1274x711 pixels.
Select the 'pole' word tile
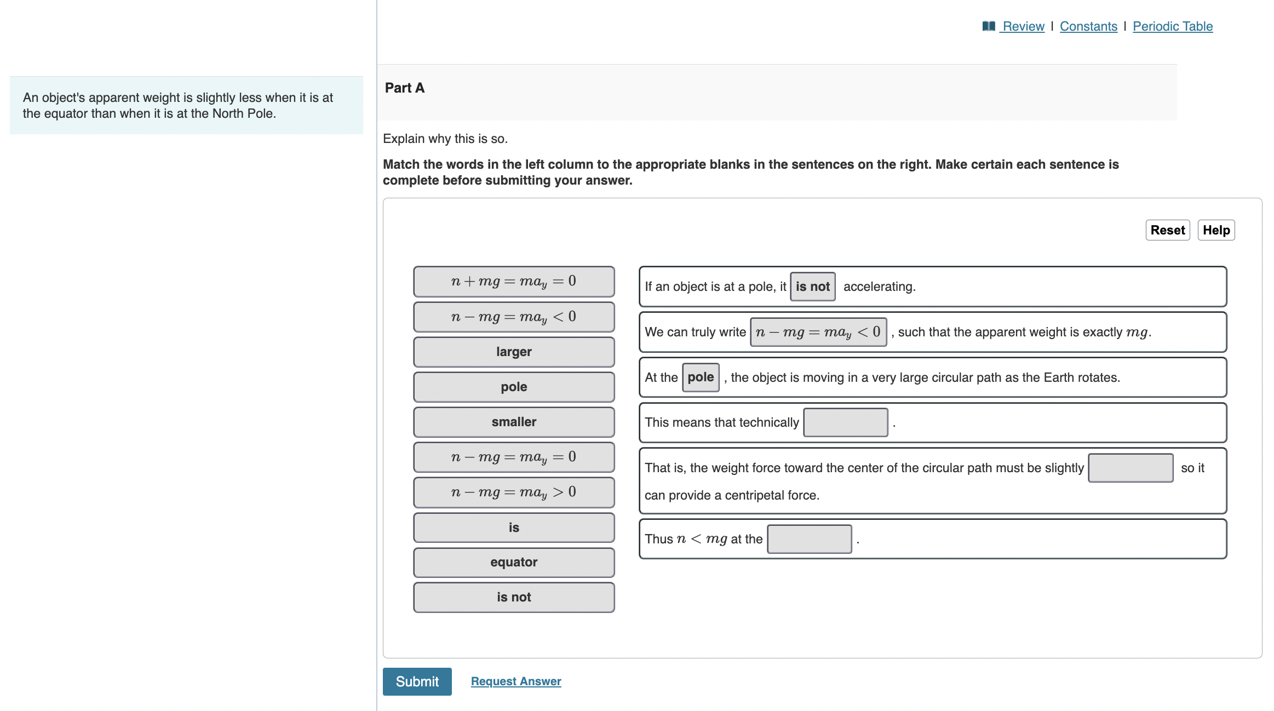[x=513, y=387]
